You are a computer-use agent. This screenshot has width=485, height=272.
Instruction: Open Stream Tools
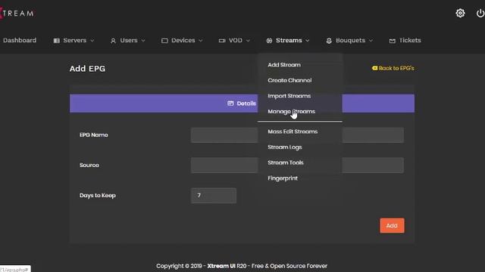(x=286, y=162)
